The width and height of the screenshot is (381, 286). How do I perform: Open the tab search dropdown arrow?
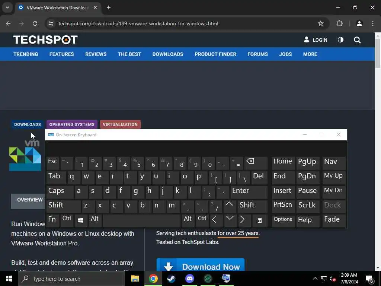7,7
